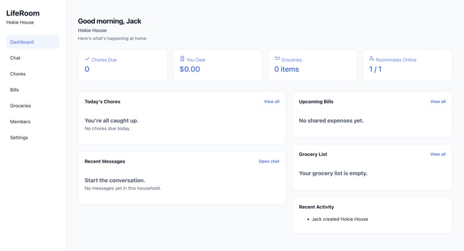
Task: Click the Grocery List heading
Action: 313,154
